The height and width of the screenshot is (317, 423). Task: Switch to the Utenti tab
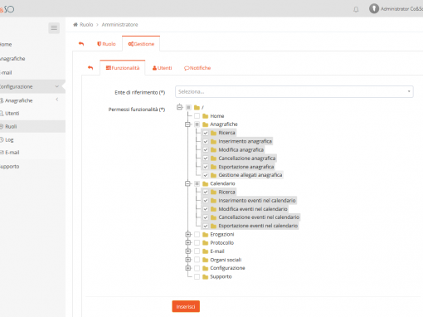click(x=162, y=68)
